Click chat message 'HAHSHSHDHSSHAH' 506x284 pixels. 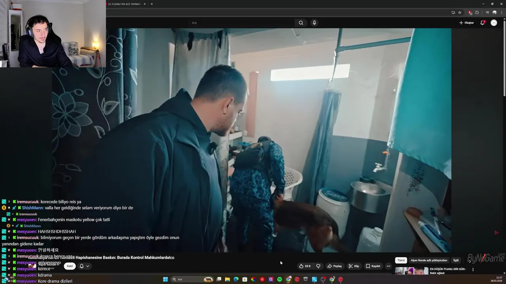[57, 232]
